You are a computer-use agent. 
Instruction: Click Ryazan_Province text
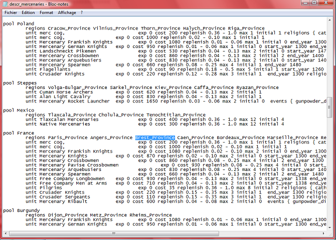coord(258,87)
